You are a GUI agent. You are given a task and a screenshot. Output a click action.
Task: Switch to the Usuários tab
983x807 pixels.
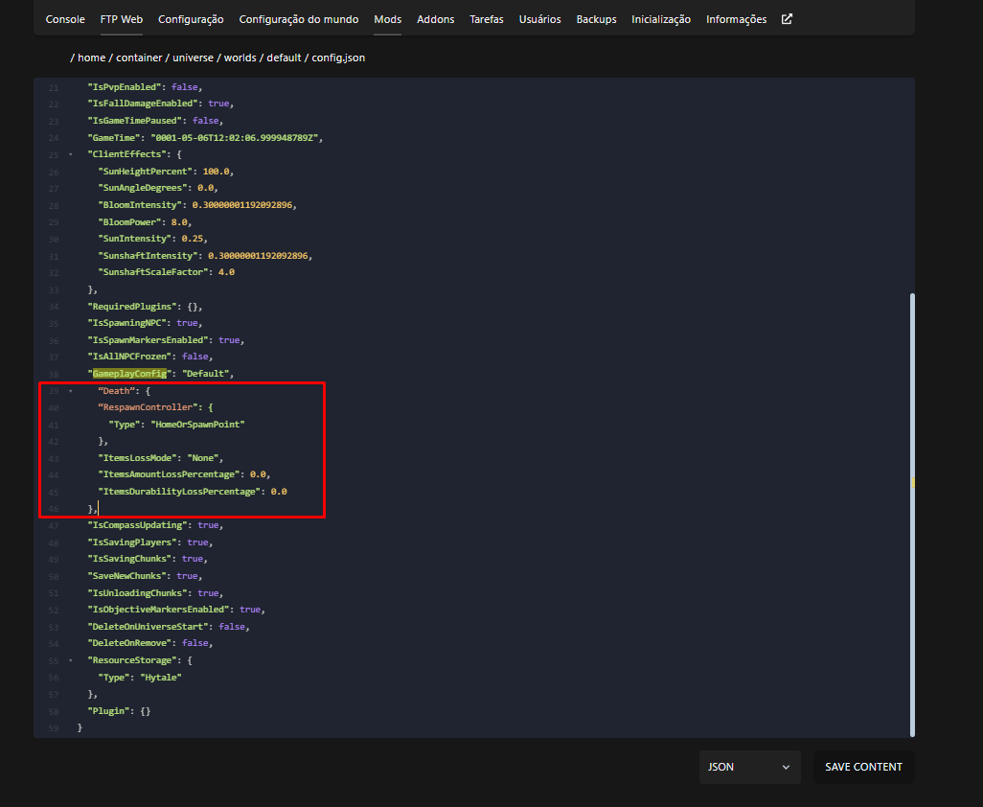click(x=540, y=19)
